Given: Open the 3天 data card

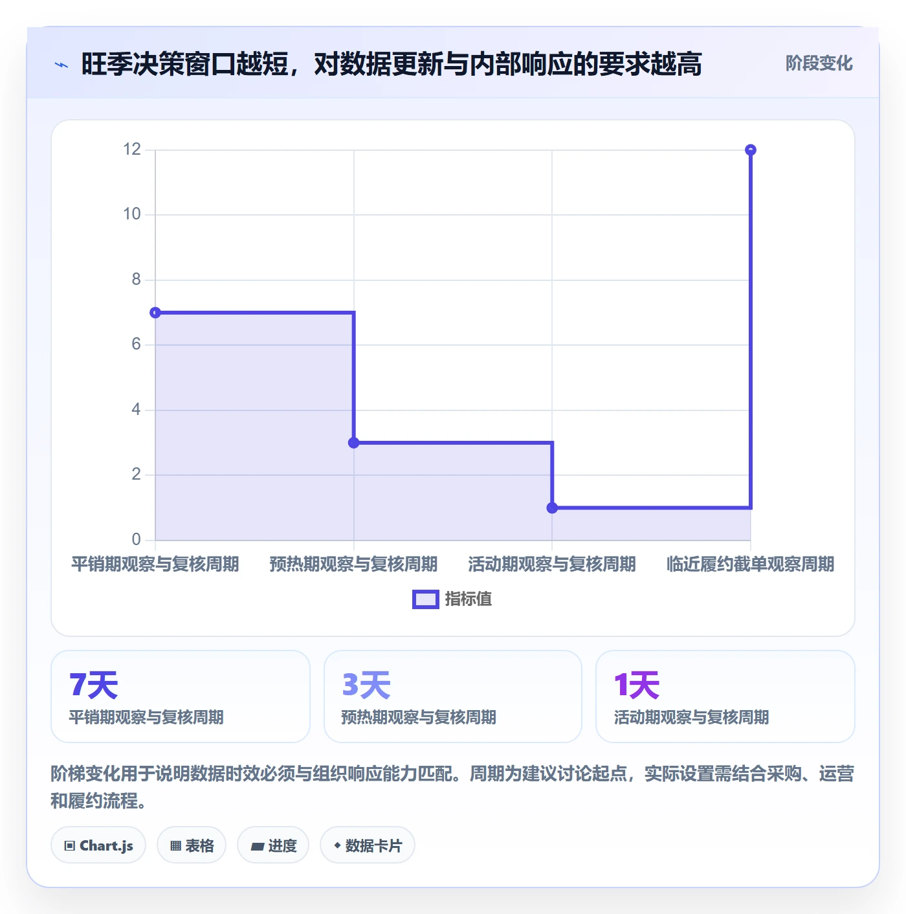Looking at the screenshot, I should (453, 697).
